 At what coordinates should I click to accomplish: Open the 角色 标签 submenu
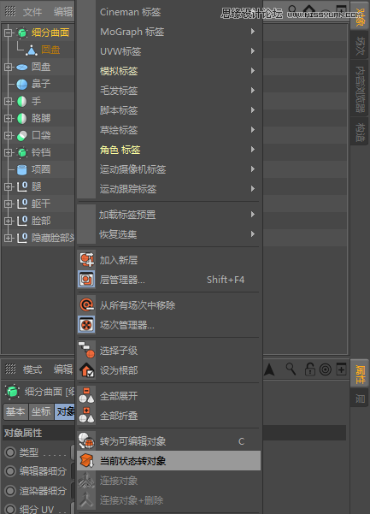pyautogui.click(x=168, y=150)
